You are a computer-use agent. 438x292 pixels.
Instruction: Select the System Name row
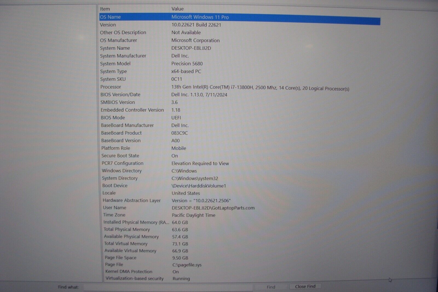click(x=240, y=48)
